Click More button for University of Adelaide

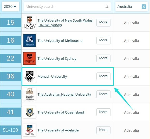(103, 130)
